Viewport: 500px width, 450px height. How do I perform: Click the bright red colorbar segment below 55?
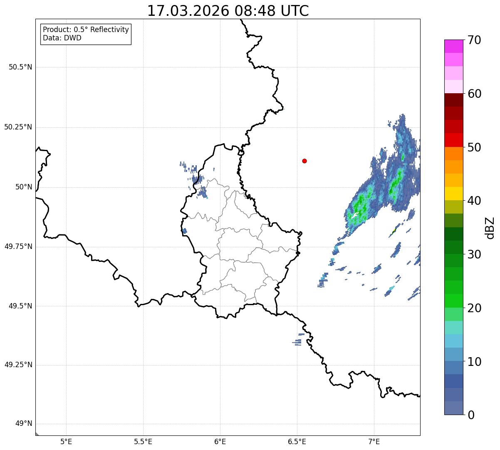(453, 140)
